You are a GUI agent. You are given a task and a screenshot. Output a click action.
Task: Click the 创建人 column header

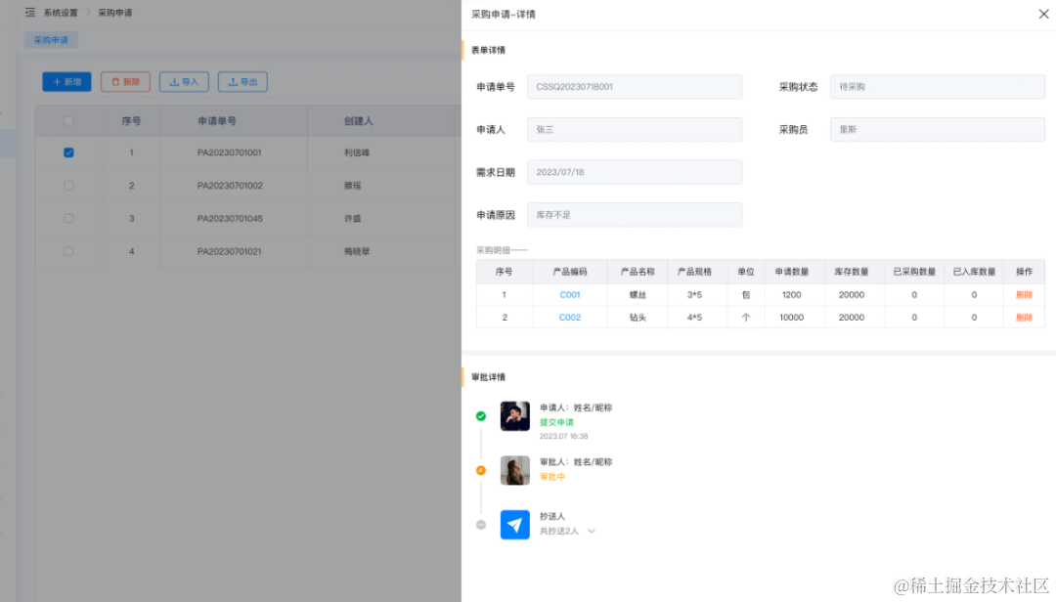click(x=358, y=121)
